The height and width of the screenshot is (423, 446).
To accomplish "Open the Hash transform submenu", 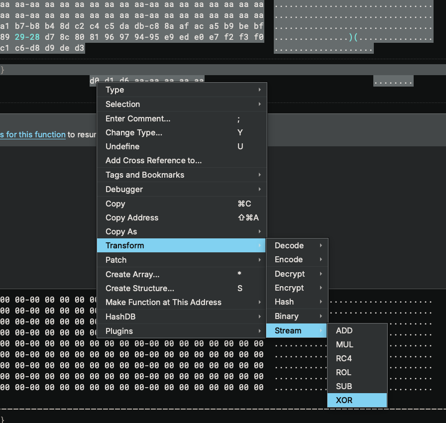I will 284,302.
